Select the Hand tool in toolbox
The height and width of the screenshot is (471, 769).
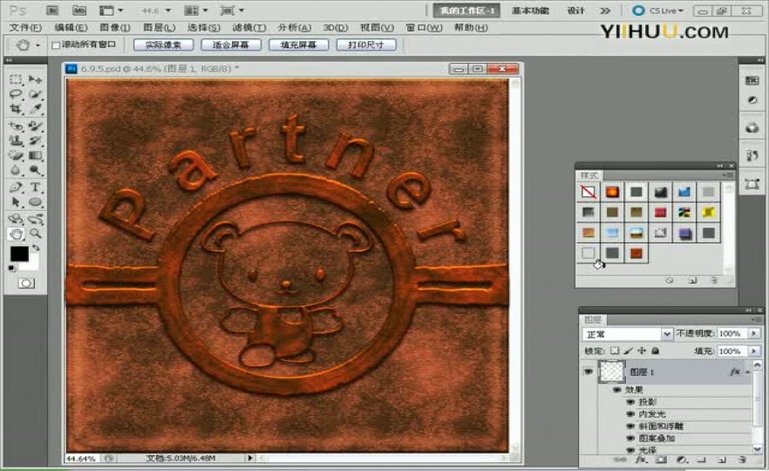tap(17, 234)
